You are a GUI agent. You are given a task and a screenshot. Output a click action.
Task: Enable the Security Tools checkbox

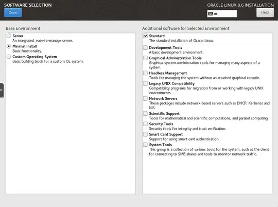[x=145, y=124]
